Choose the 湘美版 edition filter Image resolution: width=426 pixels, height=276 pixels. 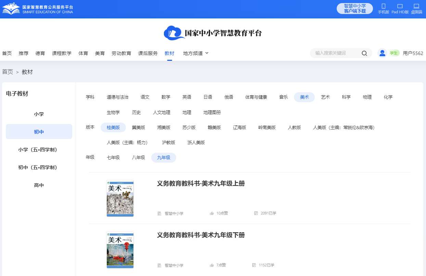164,127
